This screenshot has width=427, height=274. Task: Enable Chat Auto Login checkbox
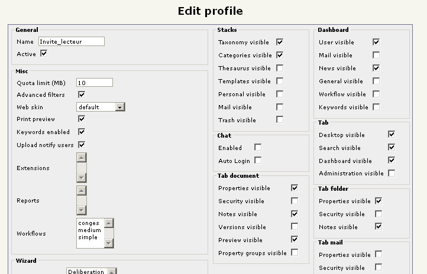pyautogui.click(x=258, y=161)
